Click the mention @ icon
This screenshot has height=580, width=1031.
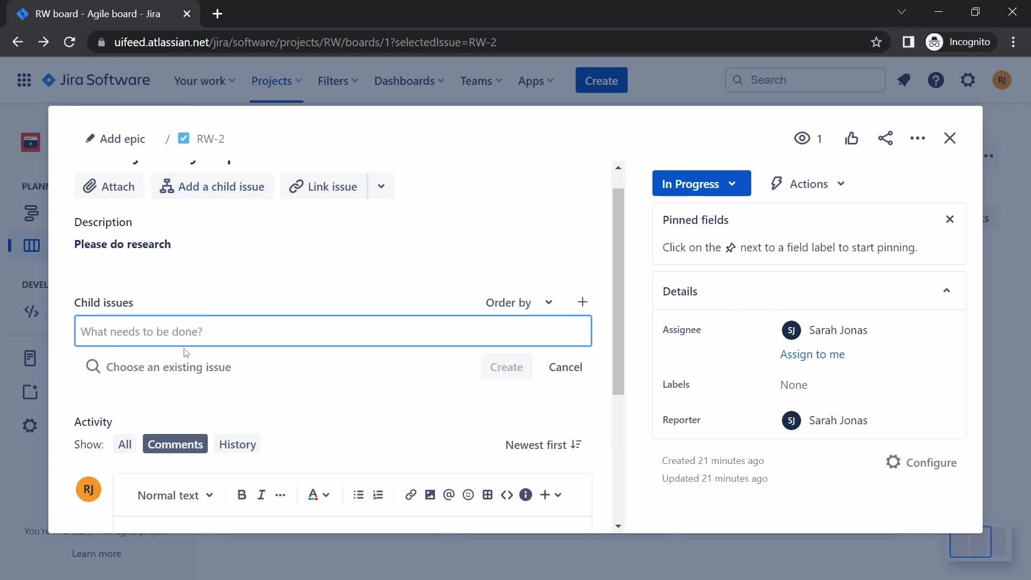449,495
